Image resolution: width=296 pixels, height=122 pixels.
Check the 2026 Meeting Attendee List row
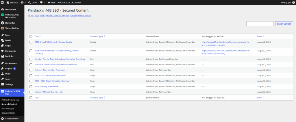pos(31,86)
